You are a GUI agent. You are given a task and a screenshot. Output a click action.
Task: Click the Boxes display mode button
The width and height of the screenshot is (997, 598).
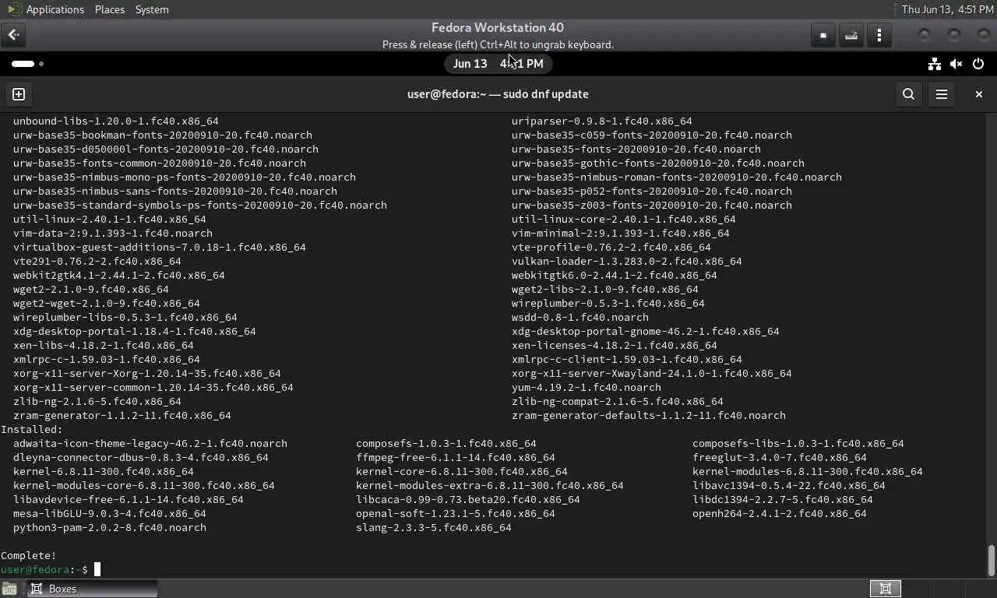click(x=823, y=35)
